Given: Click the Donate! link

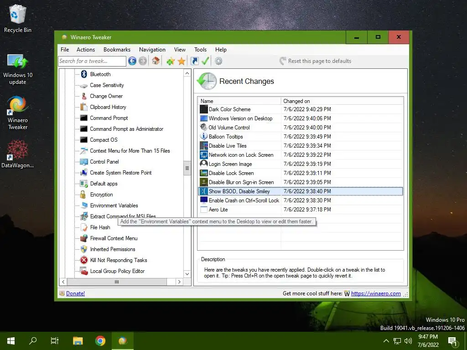Looking at the screenshot, I should 75,293.
